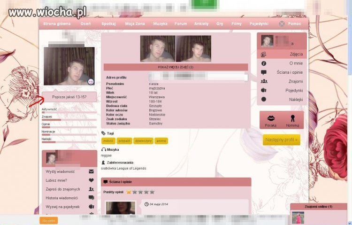Click the chat icon beside Historia wiadomości

pyautogui.click(x=91, y=198)
